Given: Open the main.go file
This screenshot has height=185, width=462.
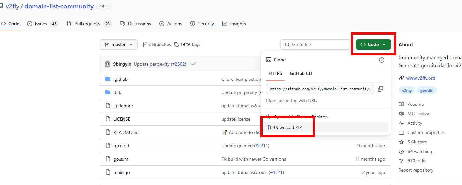Looking at the screenshot, I should [x=122, y=172].
